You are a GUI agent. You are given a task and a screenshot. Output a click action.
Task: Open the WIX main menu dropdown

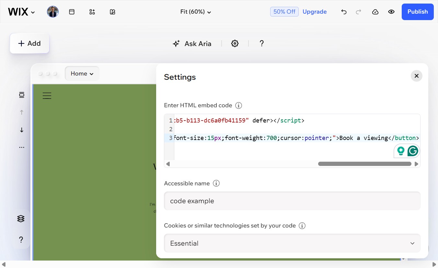click(21, 12)
